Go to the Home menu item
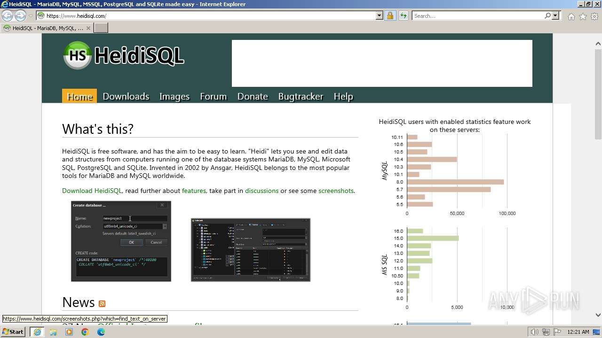The image size is (602, 338). click(x=79, y=96)
